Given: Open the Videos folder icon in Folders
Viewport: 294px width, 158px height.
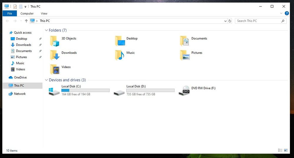Looking at the screenshot, I should coord(55,69).
